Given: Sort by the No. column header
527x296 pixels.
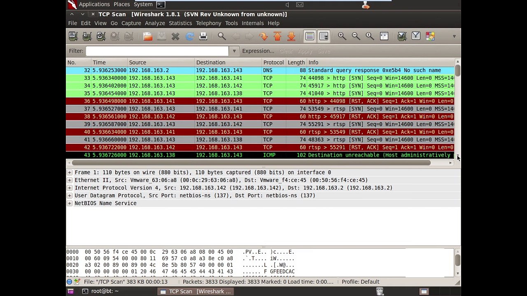Looking at the screenshot, I should point(79,62).
